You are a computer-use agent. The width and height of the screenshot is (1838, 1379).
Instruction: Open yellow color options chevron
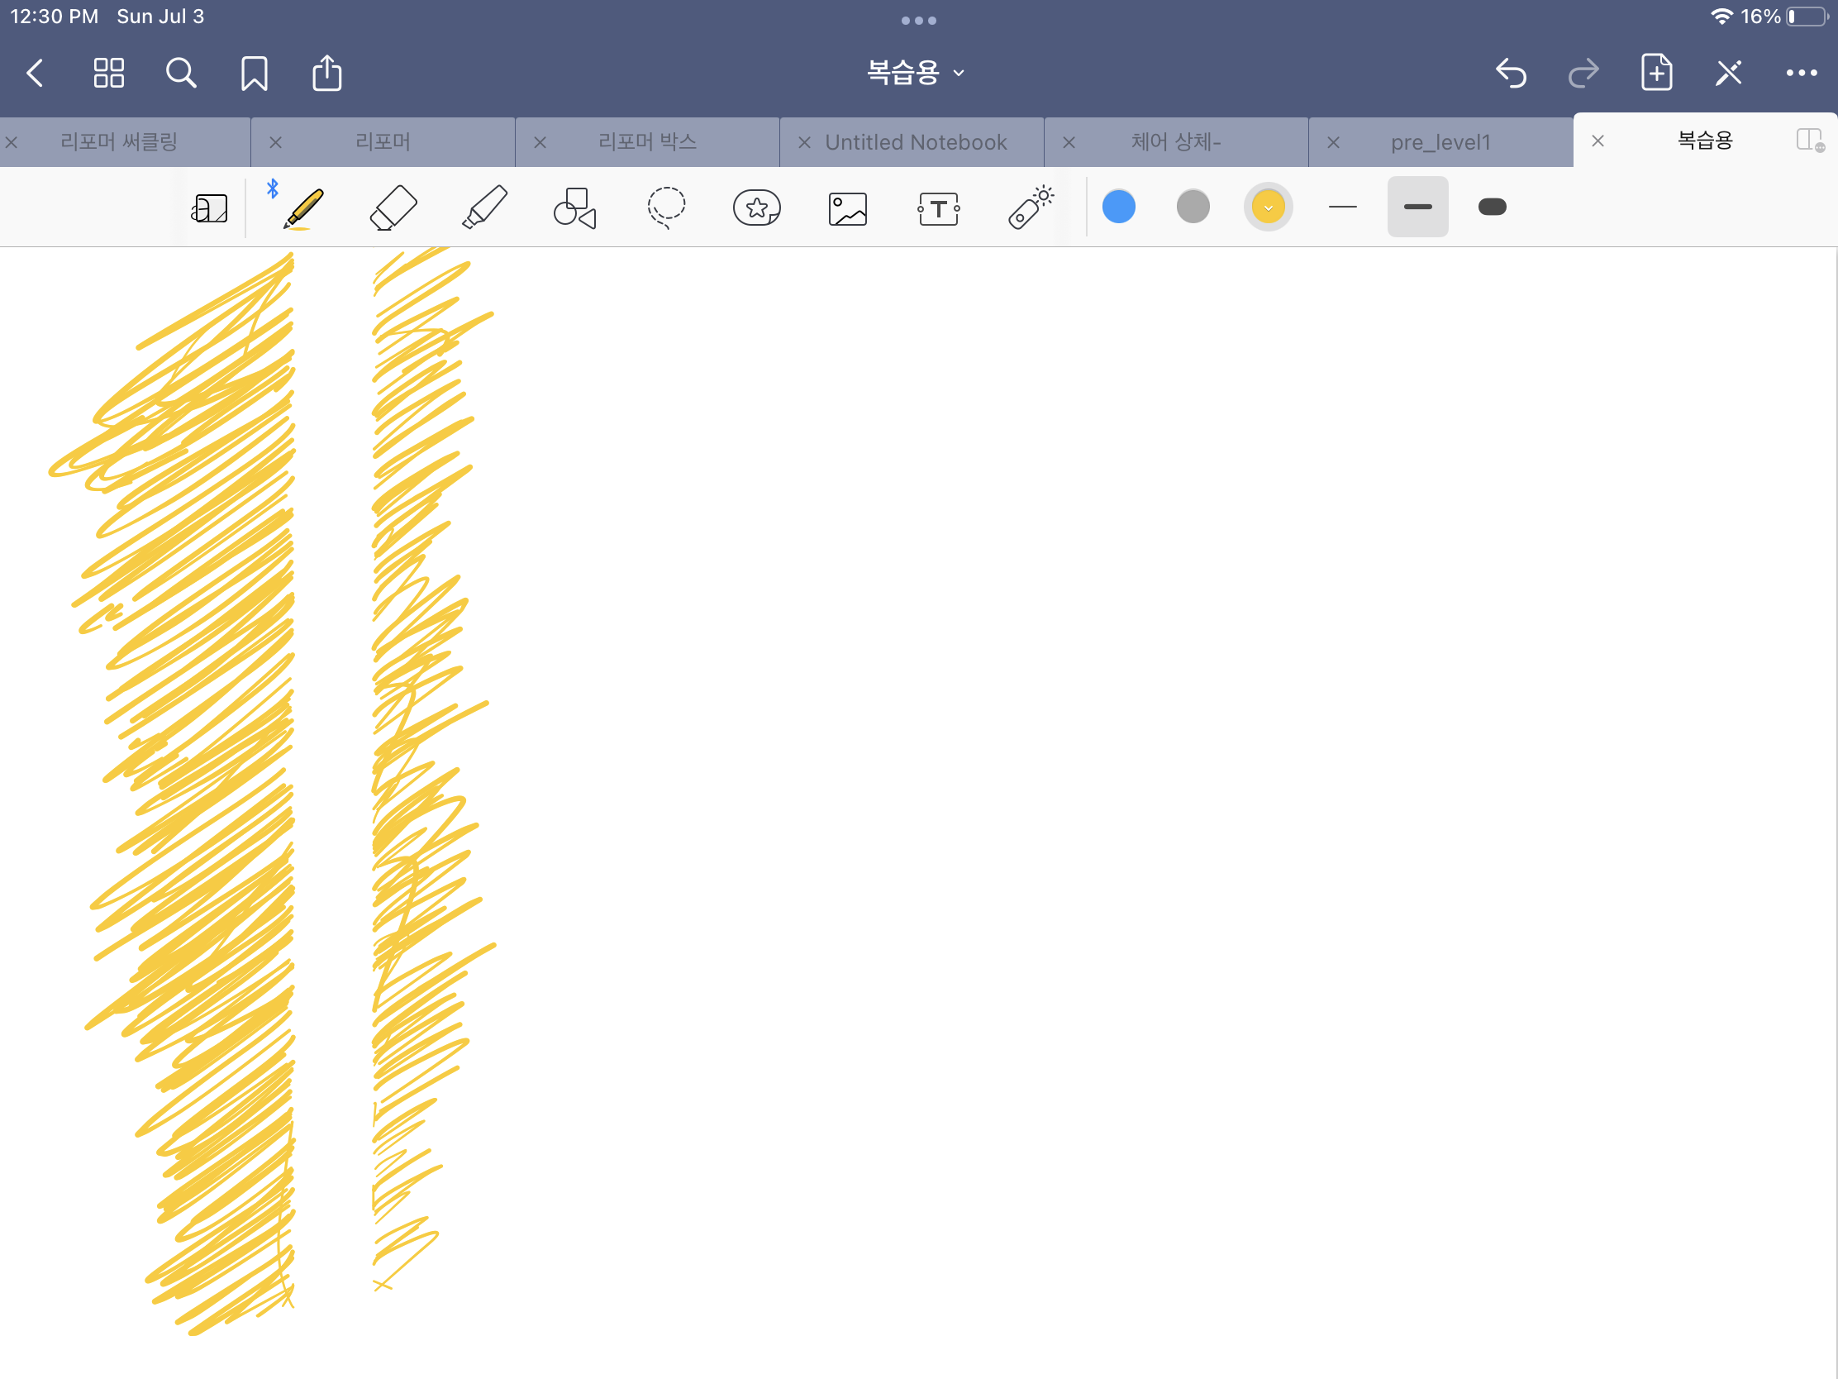coord(1267,207)
